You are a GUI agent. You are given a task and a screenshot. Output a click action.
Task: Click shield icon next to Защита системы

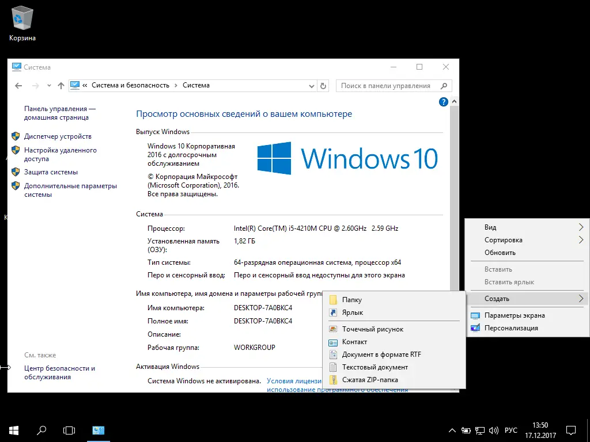click(x=16, y=172)
